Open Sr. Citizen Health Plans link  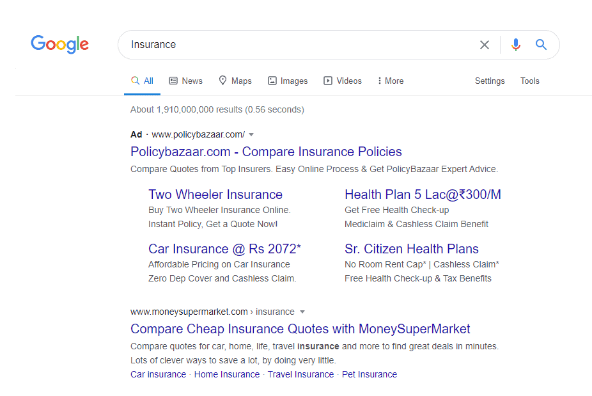pos(412,249)
